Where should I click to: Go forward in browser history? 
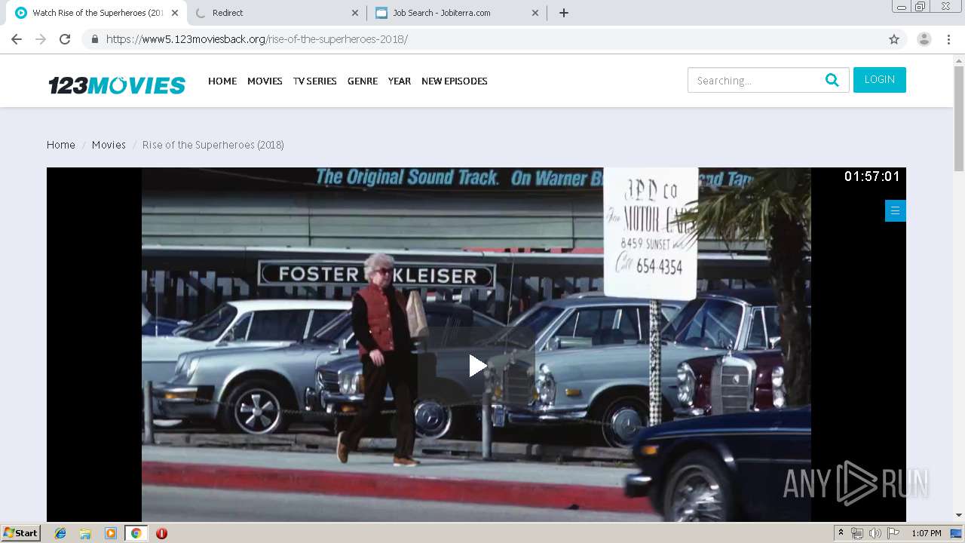[x=41, y=39]
